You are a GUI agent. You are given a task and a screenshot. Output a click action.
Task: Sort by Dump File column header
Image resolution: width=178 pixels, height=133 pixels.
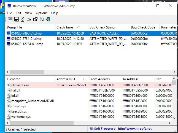(x=30, y=27)
